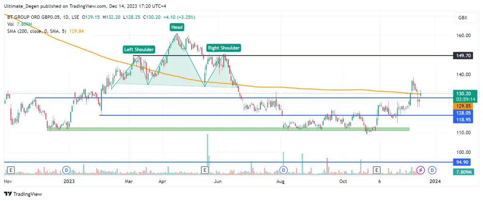This screenshot has width=483, height=201.
Task: Click the 7.809M volume label on axis
Action: (x=463, y=172)
